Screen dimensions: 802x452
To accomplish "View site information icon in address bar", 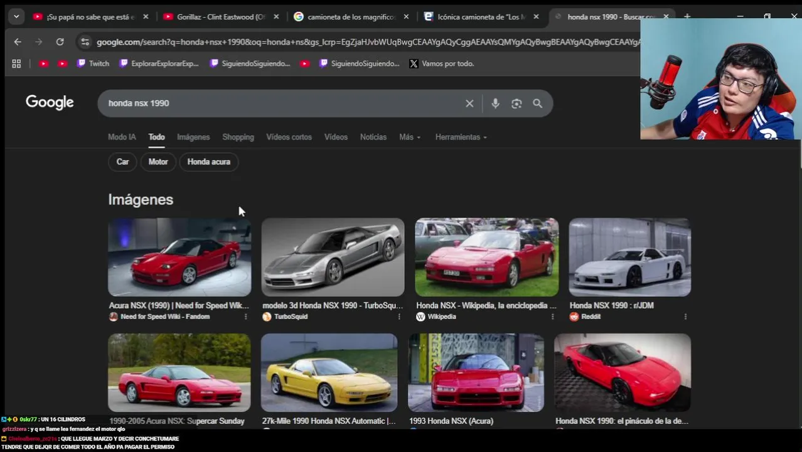I will point(85,42).
